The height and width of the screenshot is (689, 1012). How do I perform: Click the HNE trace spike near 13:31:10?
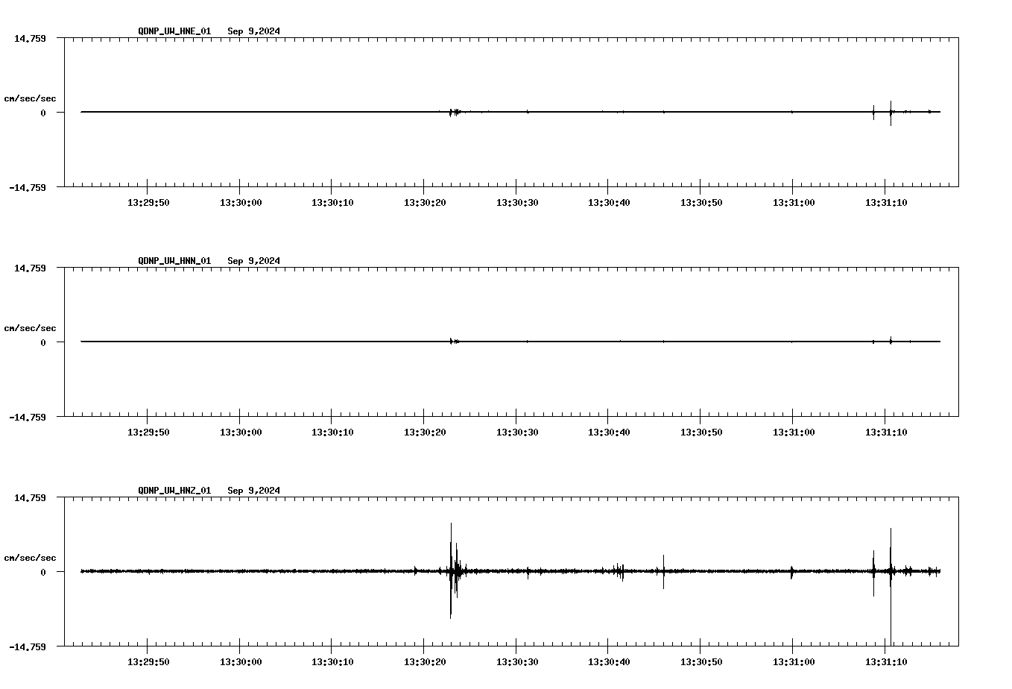[x=891, y=112]
